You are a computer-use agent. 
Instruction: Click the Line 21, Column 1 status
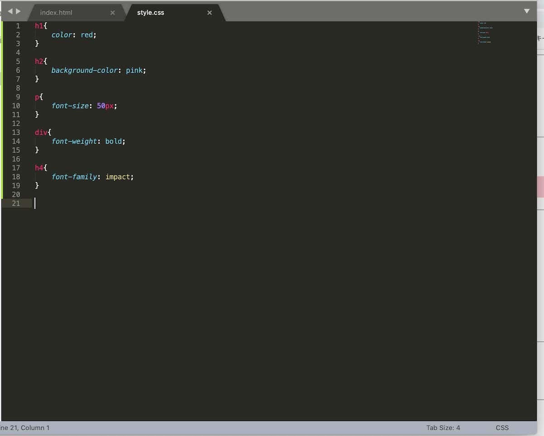click(x=25, y=427)
